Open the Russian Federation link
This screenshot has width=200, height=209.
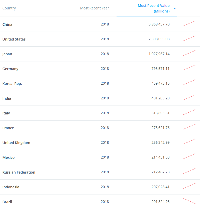coord(19,172)
